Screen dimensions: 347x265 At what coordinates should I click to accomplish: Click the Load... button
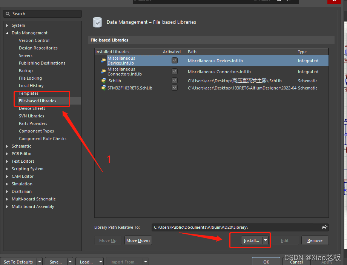[x=87, y=262]
